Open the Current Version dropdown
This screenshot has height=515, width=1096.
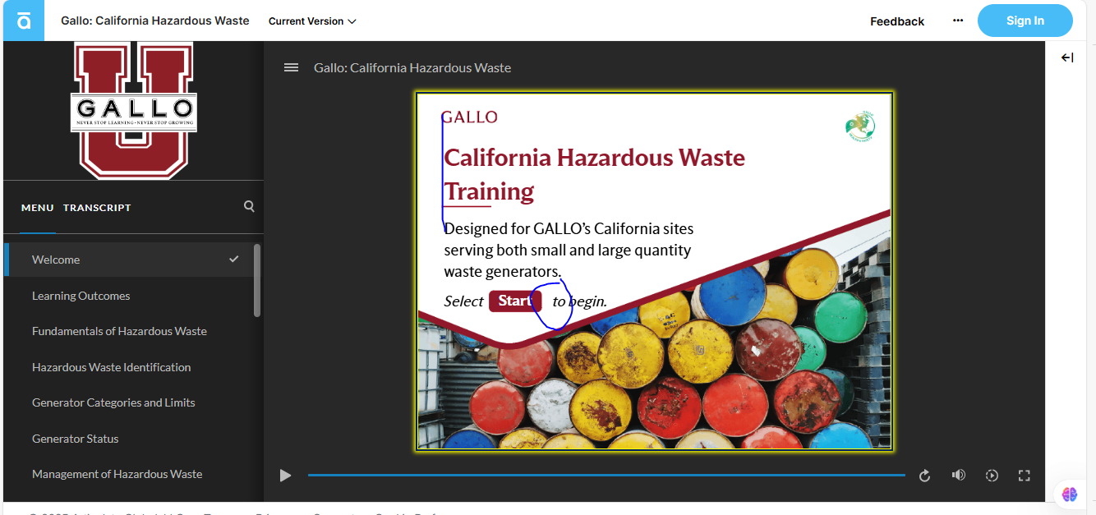click(x=312, y=21)
